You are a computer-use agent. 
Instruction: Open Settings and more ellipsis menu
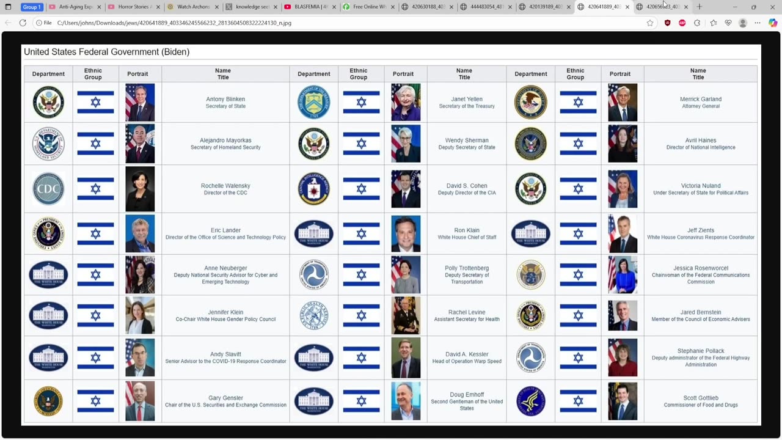(x=758, y=23)
